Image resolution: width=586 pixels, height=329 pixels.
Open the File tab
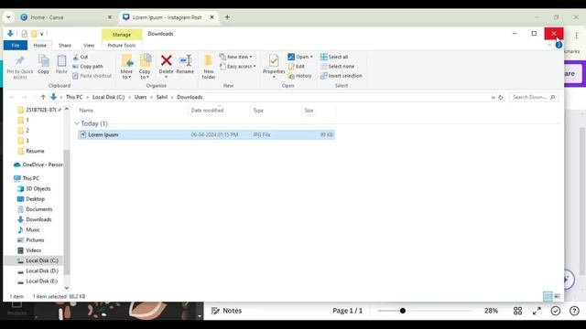16,45
